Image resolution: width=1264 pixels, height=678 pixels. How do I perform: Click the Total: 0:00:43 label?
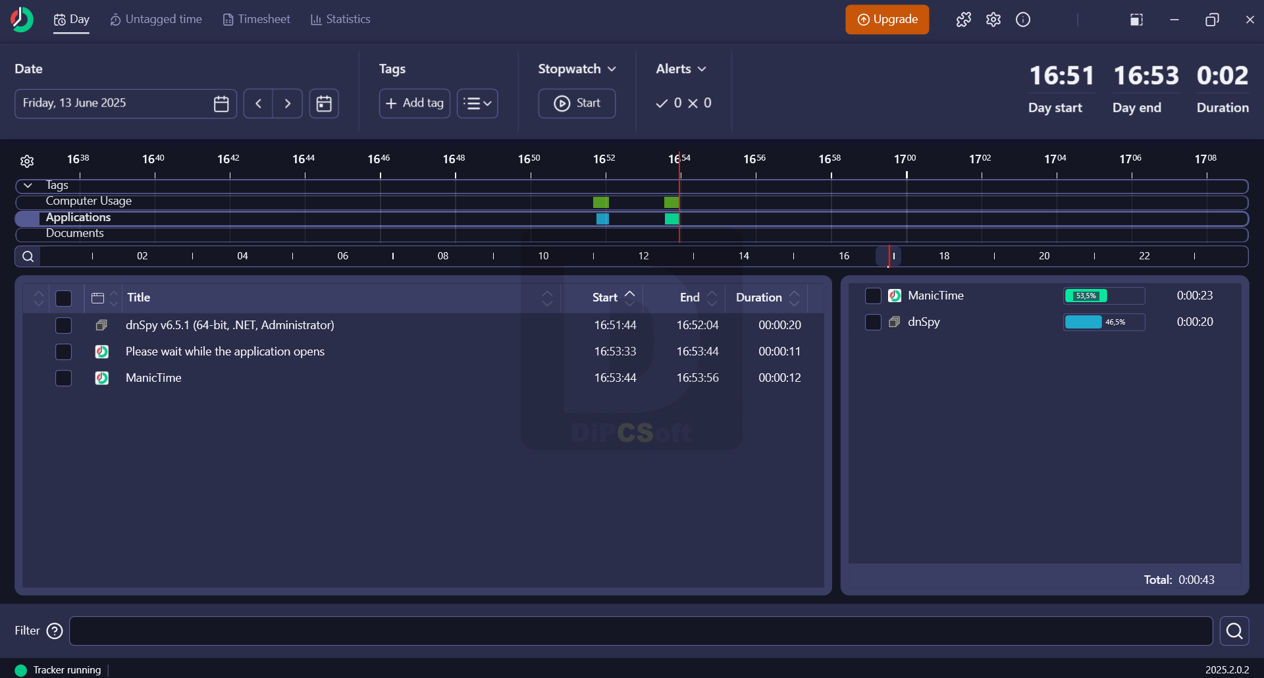pyautogui.click(x=1178, y=580)
